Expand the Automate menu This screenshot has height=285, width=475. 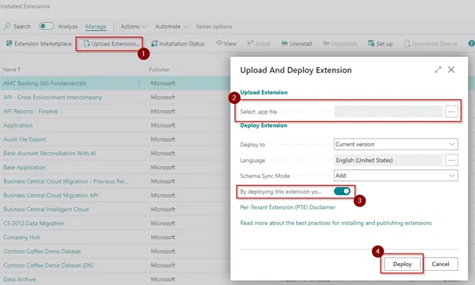[171, 27]
